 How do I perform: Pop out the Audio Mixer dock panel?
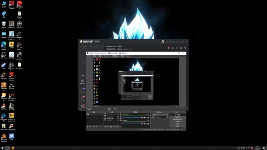(150, 112)
